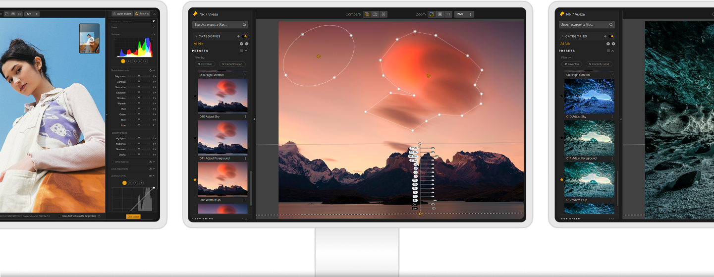Select the side-by-side compare icon

tap(375, 14)
